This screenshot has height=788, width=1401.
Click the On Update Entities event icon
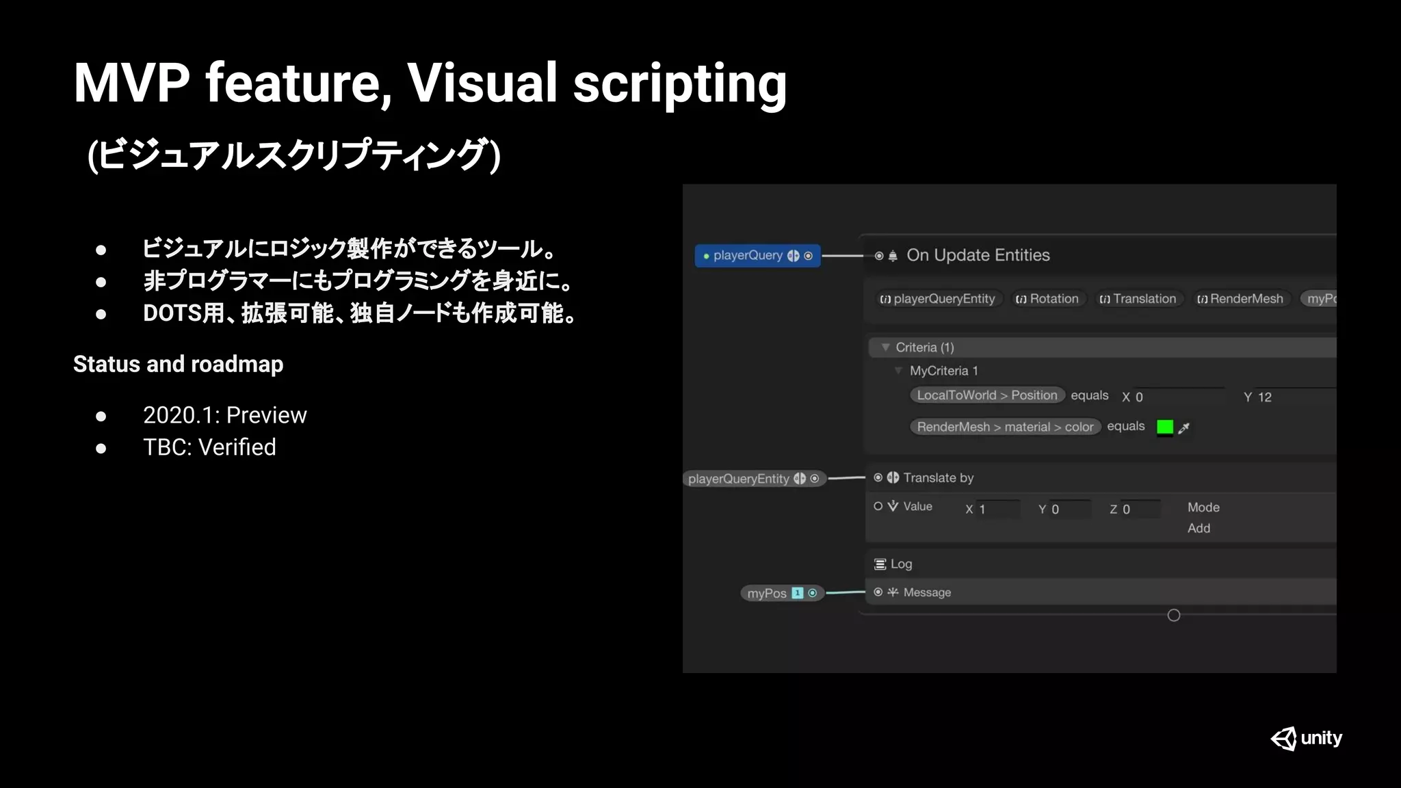[893, 256]
